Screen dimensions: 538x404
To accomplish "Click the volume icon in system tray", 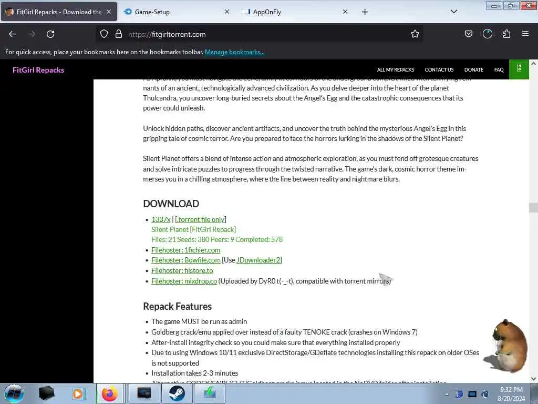I will tap(485, 394).
